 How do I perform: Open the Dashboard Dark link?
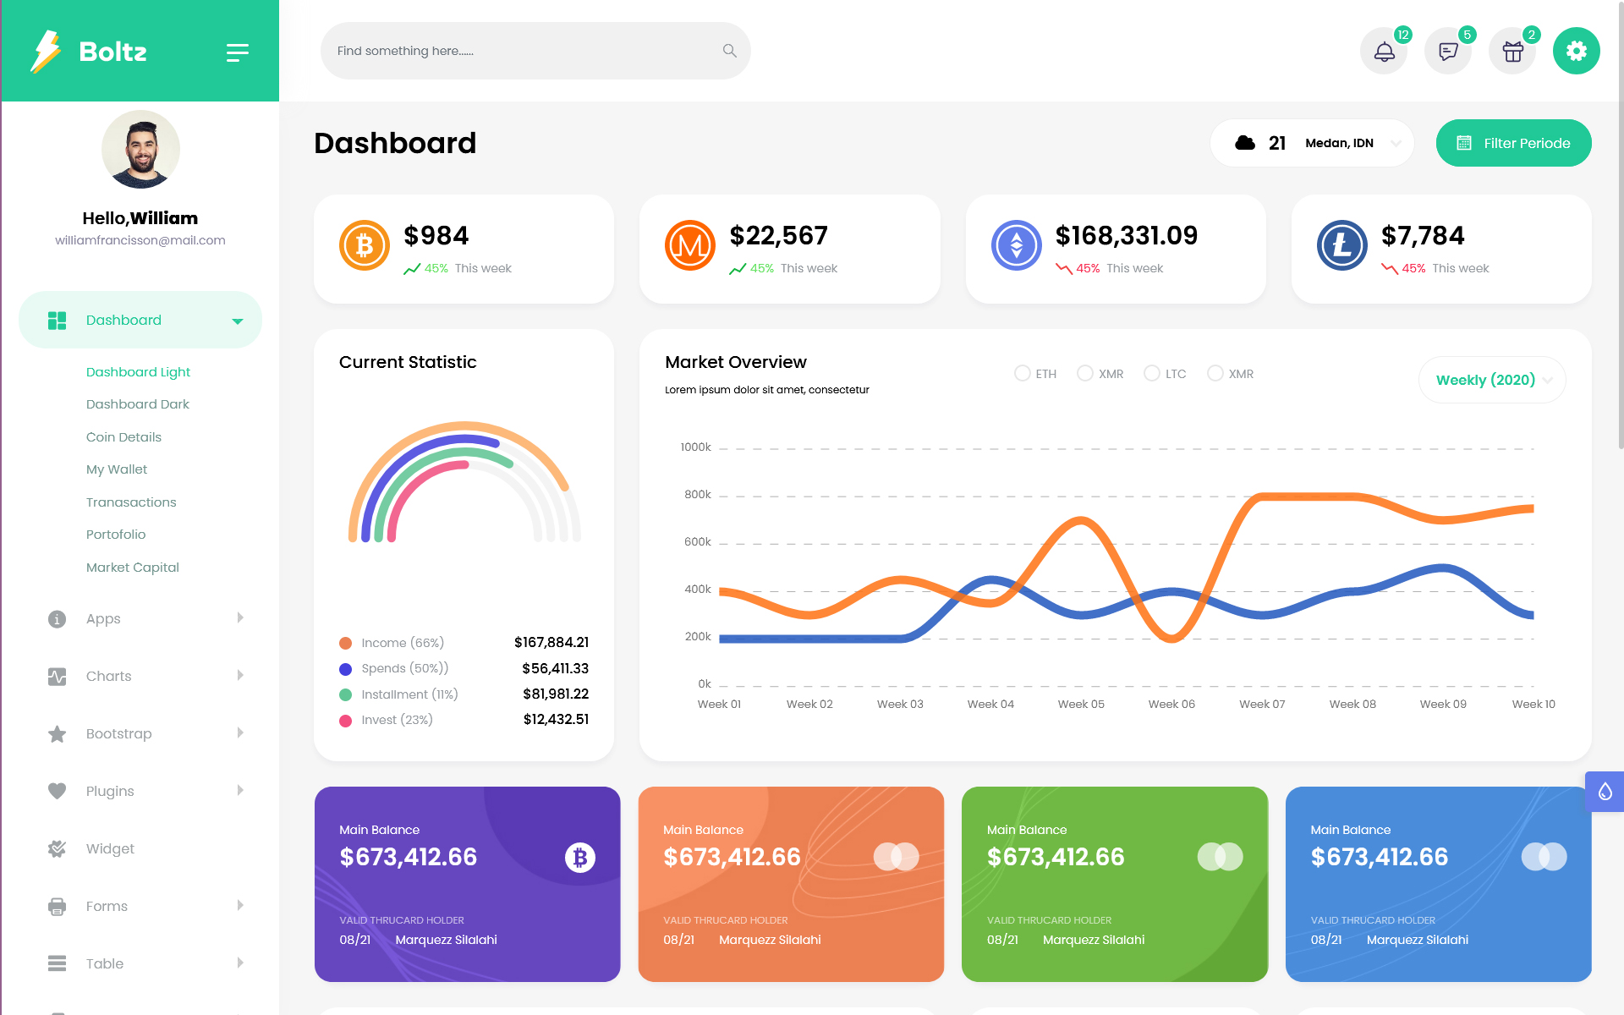click(137, 404)
